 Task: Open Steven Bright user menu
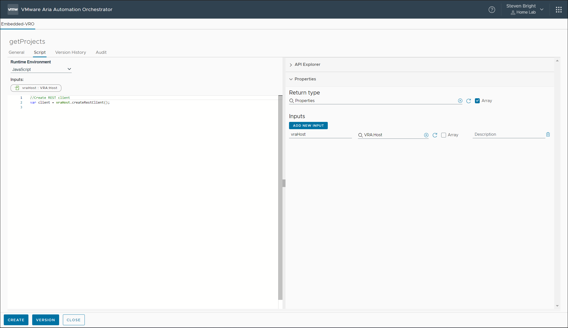[x=524, y=9]
